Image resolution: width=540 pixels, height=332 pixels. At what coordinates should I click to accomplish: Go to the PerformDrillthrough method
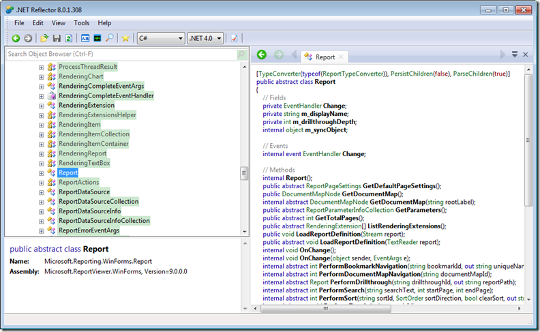click(x=361, y=282)
